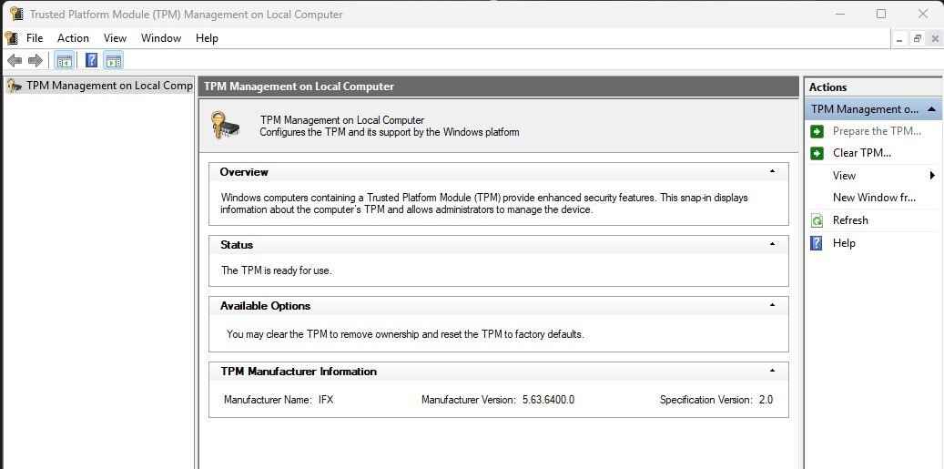Click the blue Help question-mark toolbar icon

click(92, 60)
